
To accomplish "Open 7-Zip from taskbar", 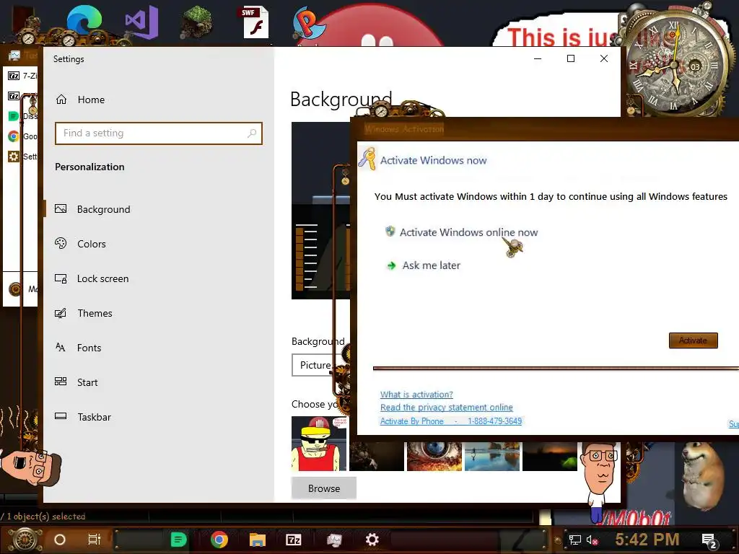I will (x=293, y=540).
